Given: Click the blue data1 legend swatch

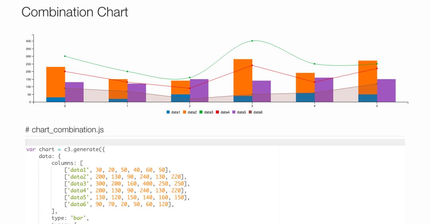Looking at the screenshot, I should coord(168,112).
